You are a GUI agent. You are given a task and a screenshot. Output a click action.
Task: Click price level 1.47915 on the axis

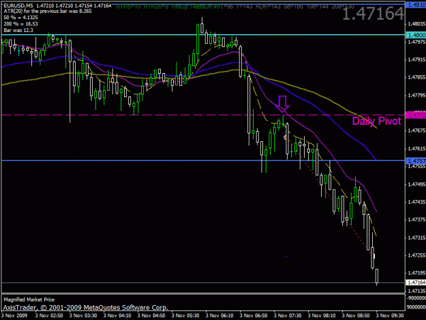pyautogui.click(x=416, y=59)
